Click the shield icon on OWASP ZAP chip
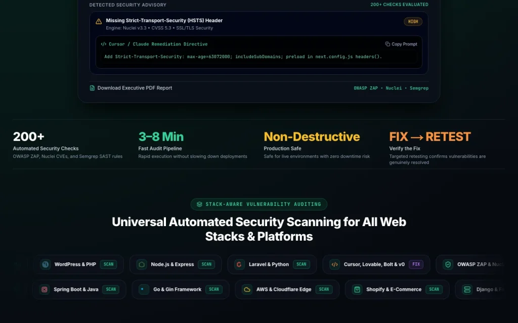 point(448,264)
